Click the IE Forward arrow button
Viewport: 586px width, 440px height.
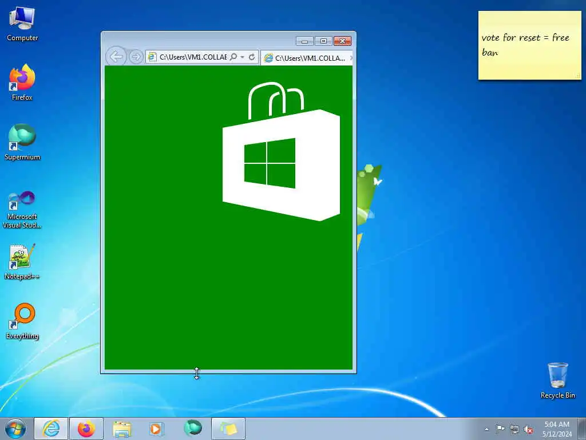[136, 57]
